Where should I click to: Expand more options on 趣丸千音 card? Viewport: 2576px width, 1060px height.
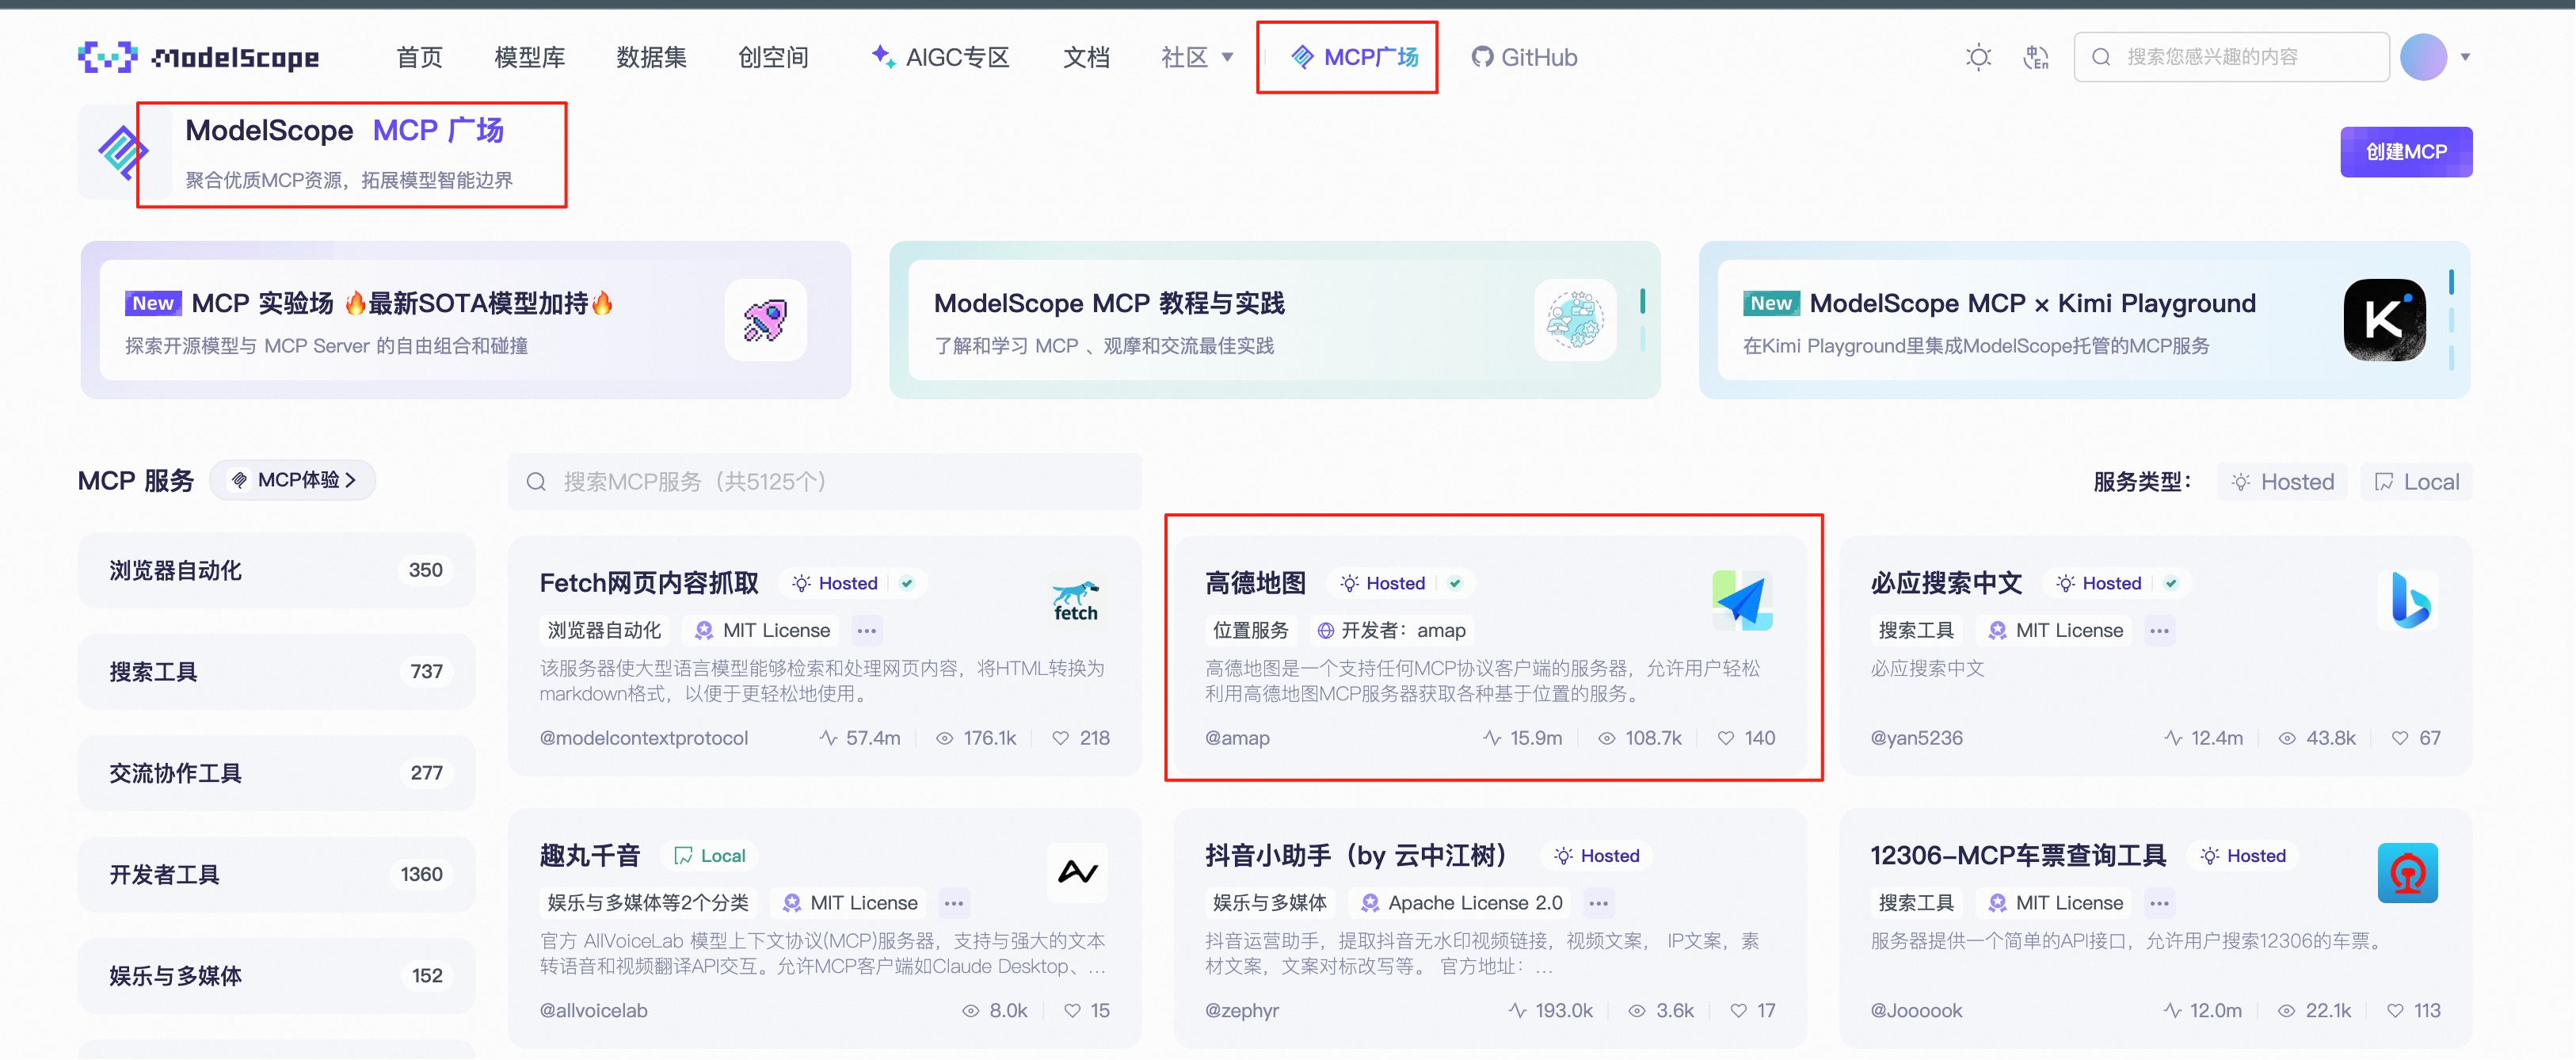(953, 903)
